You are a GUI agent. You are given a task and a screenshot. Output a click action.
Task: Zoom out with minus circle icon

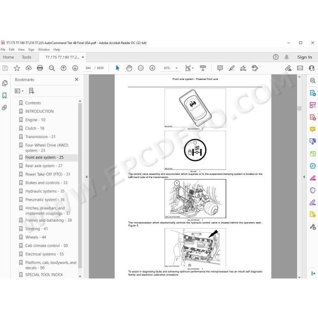pyautogui.click(x=140, y=68)
